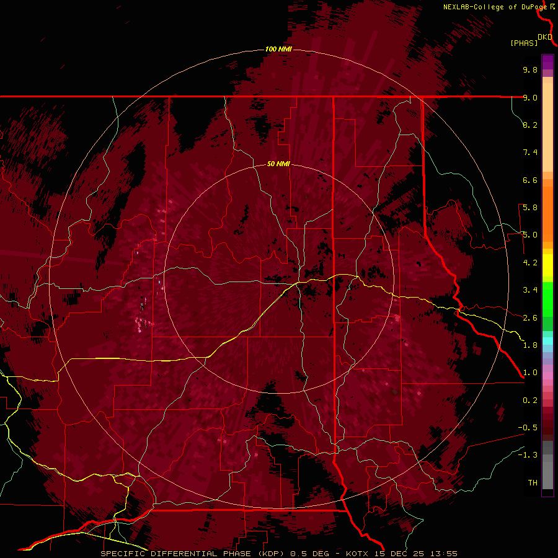Viewport: 558px width, 558px height.
Task: Select the 9.0 scale value label
Action: [530, 97]
